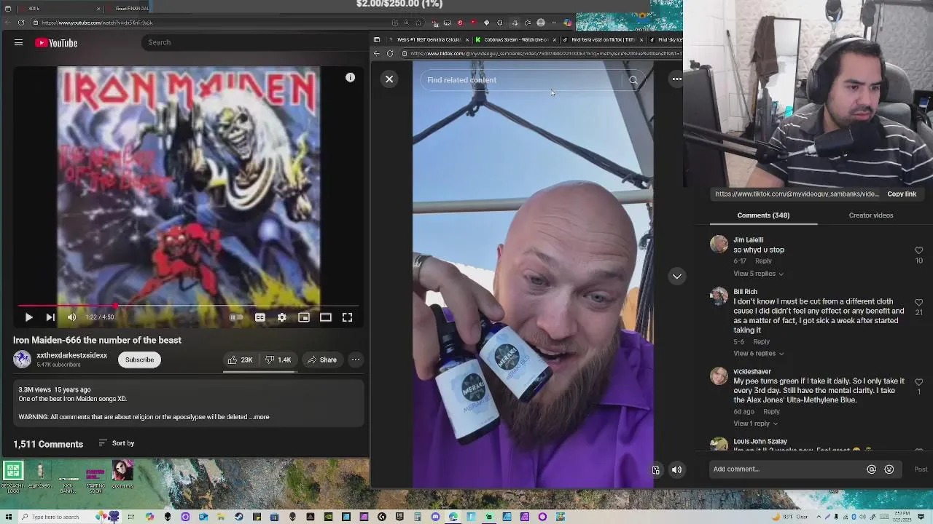Expand View 5 replies under Jim Laielli

click(758, 274)
